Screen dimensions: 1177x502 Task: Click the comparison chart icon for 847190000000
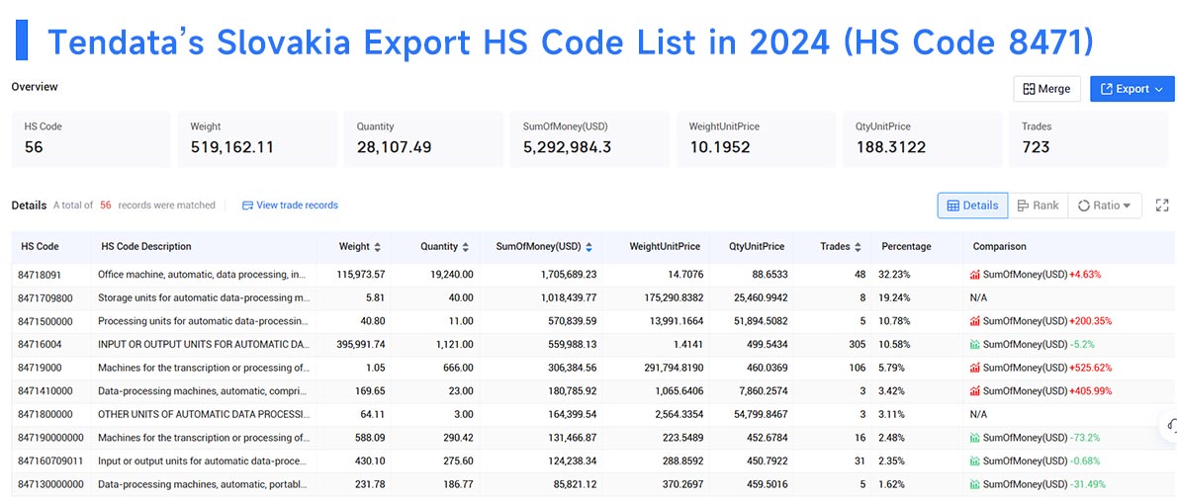tap(975, 438)
